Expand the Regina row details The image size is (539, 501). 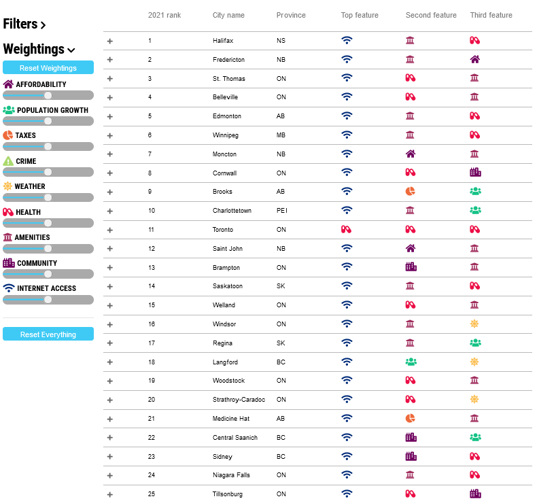pyautogui.click(x=109, y=343)
